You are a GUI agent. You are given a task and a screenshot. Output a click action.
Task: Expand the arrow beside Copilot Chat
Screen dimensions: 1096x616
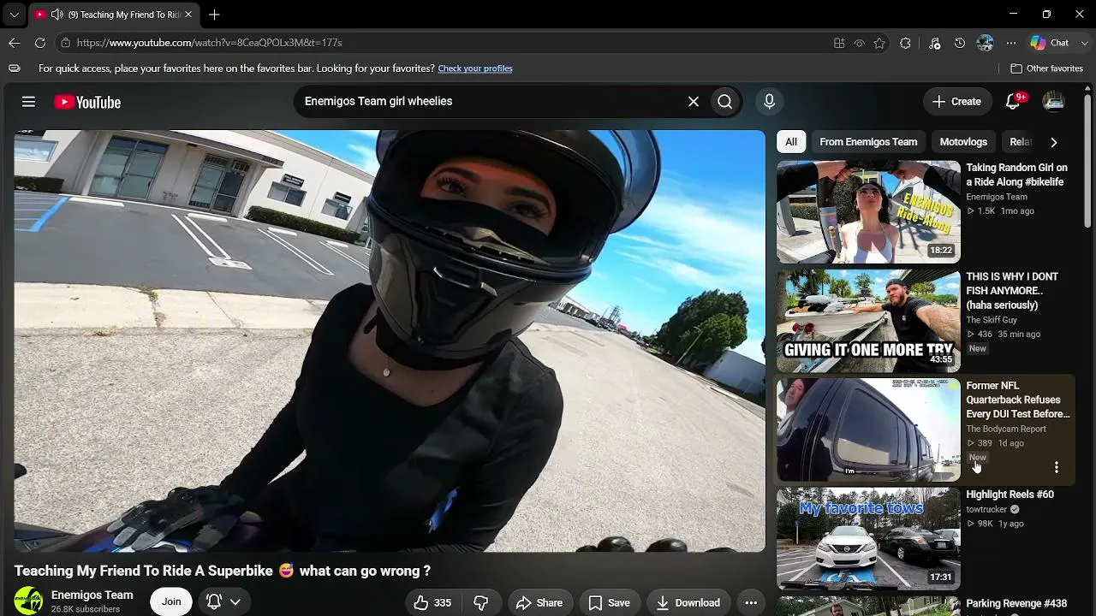[x=1084, y=43]
